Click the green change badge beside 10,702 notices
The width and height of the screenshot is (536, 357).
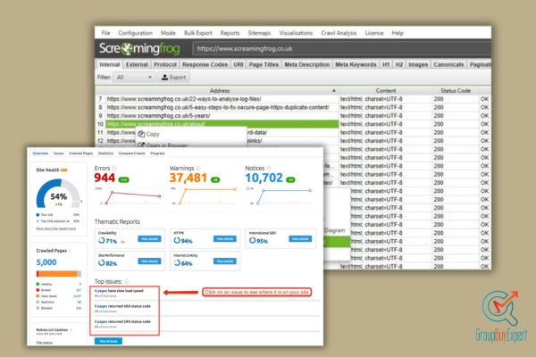point(290,179)
